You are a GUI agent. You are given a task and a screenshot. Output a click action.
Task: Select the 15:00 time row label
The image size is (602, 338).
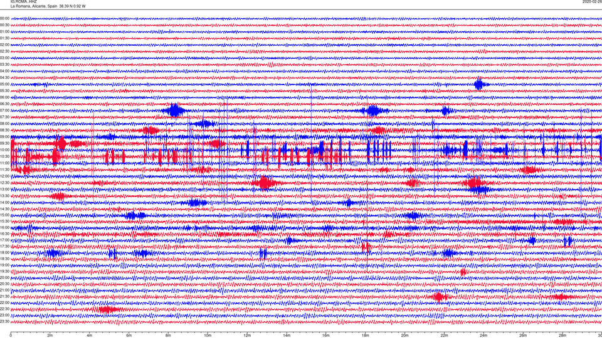click(4, 215)
